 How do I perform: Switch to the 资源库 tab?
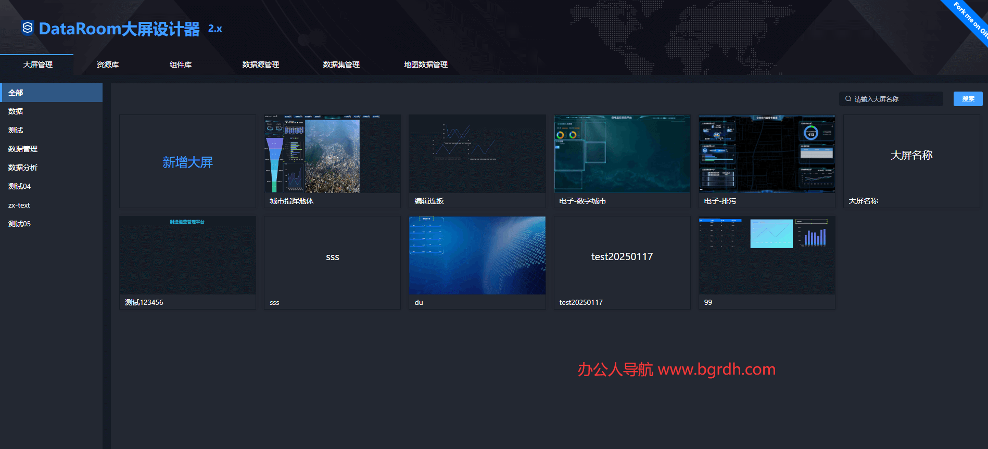[x=108, y=65]
